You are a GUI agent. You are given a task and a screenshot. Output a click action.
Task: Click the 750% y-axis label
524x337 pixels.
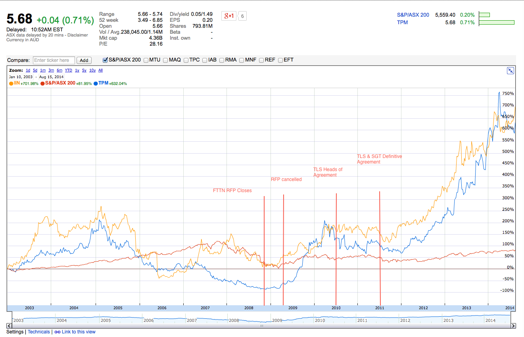508,94
